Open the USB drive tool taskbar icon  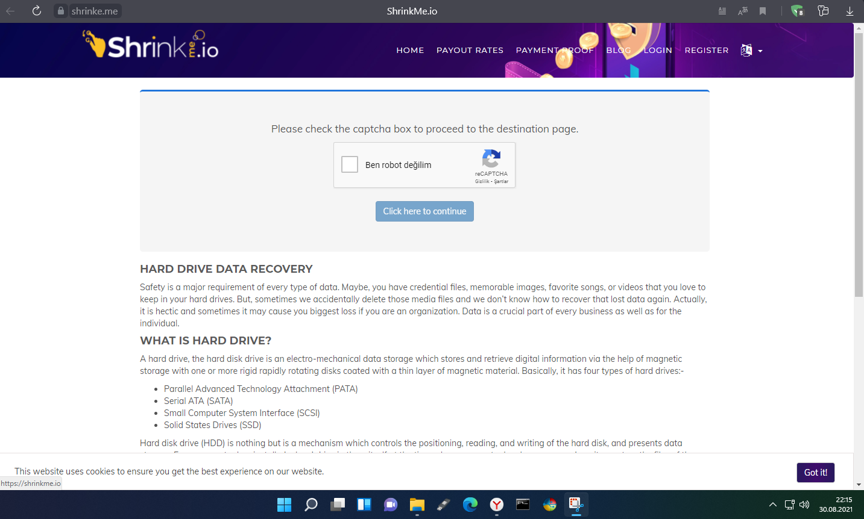click(443, 505)
